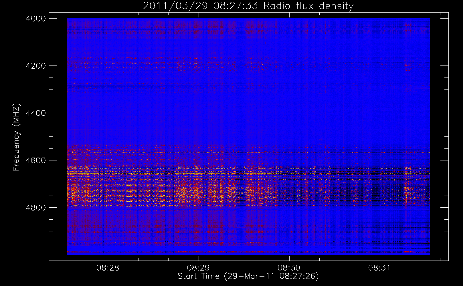Viewport: 463px width, 286px height.
Task: Click the spectrogram image area
Action: coord(248,136)
